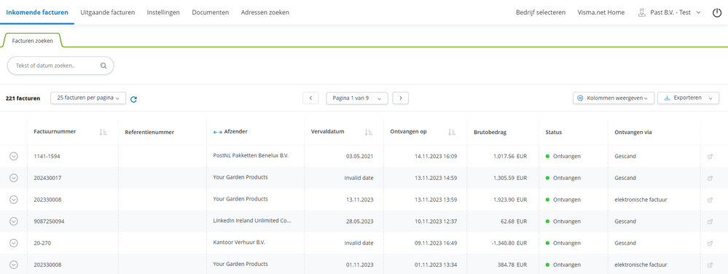
Task: Open the Past B.V. - Test account menu
Action: pyautogui.click(x=670, y=12)
